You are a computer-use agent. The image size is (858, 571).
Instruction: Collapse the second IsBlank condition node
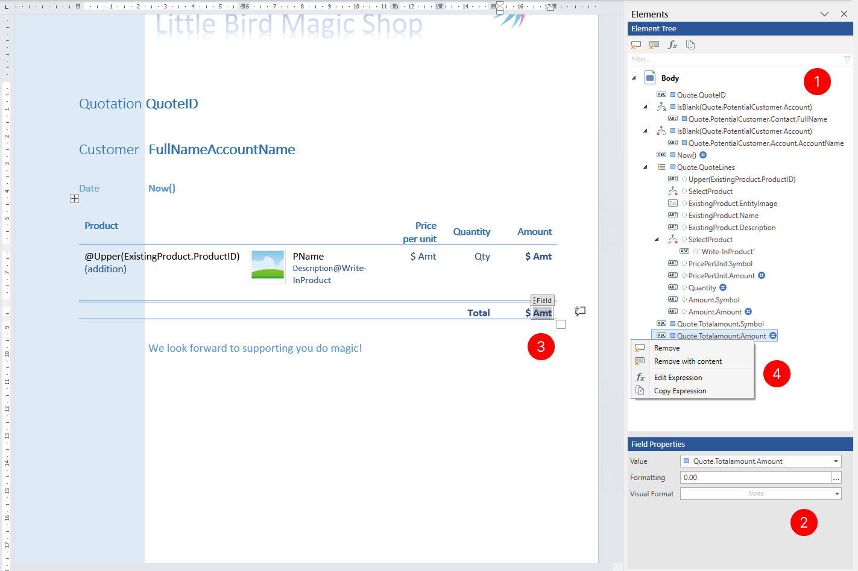645,131
